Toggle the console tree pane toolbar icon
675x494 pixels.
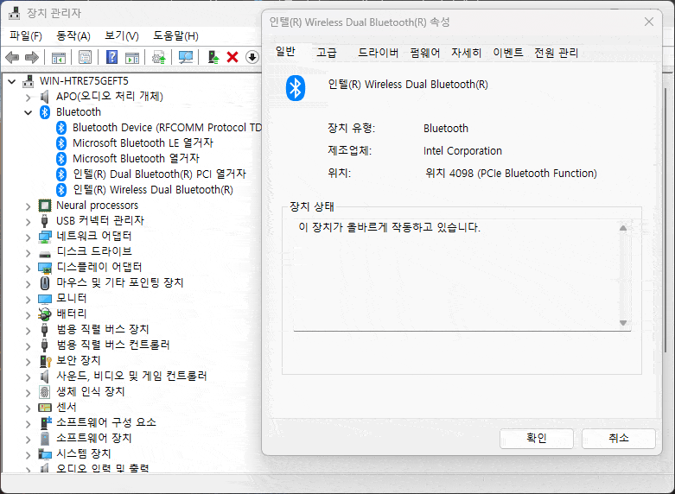tap(59, 57)
